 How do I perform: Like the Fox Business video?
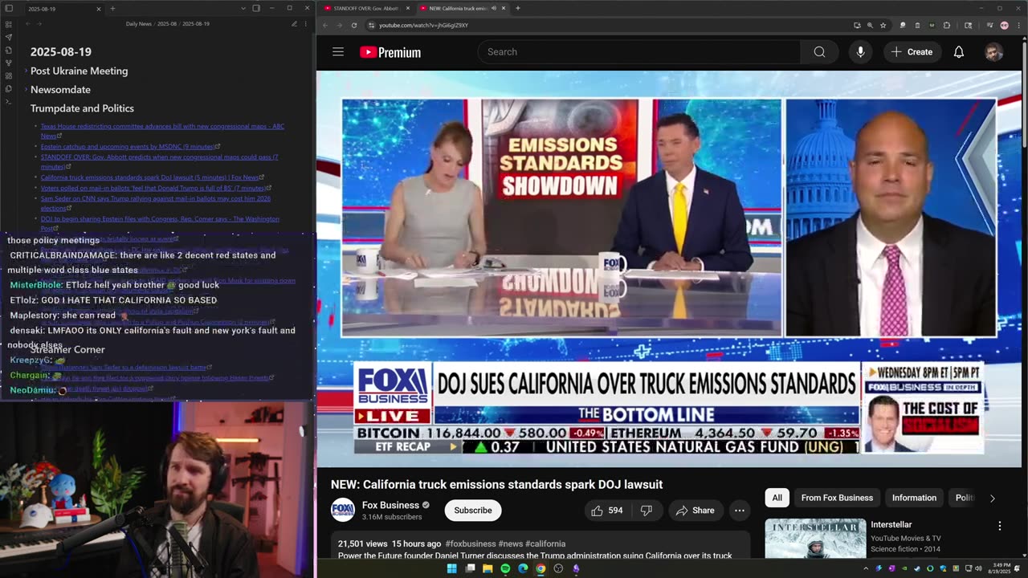click(608, 511)
